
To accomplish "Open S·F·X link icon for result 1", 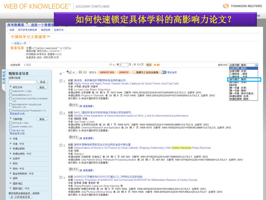I will click(74, 105).
